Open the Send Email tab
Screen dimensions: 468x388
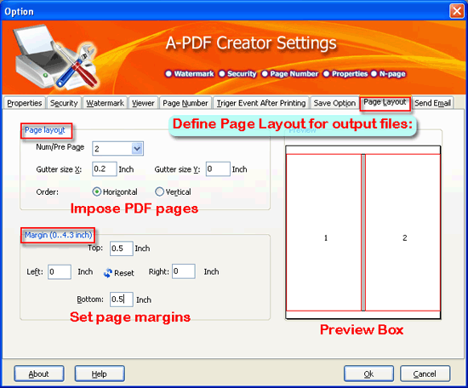(432, 103)
